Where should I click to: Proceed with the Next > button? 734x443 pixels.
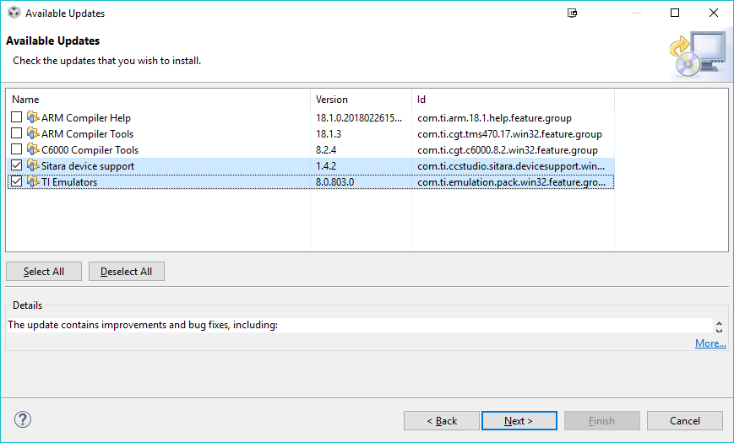click(519, 421)
